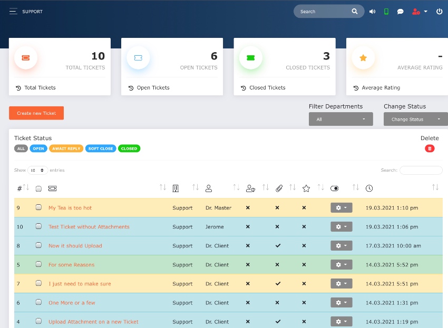Click the orange star icon on Average Rating card
Screen dimensions: 448x328
[363, 58]
